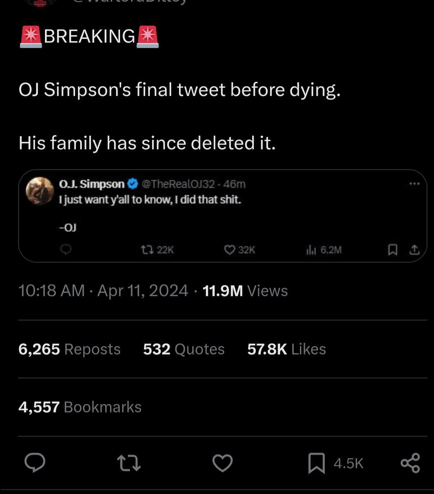Open the quoted tweet's text body
Screen dimensions: 434x494
tap(150, 200)
